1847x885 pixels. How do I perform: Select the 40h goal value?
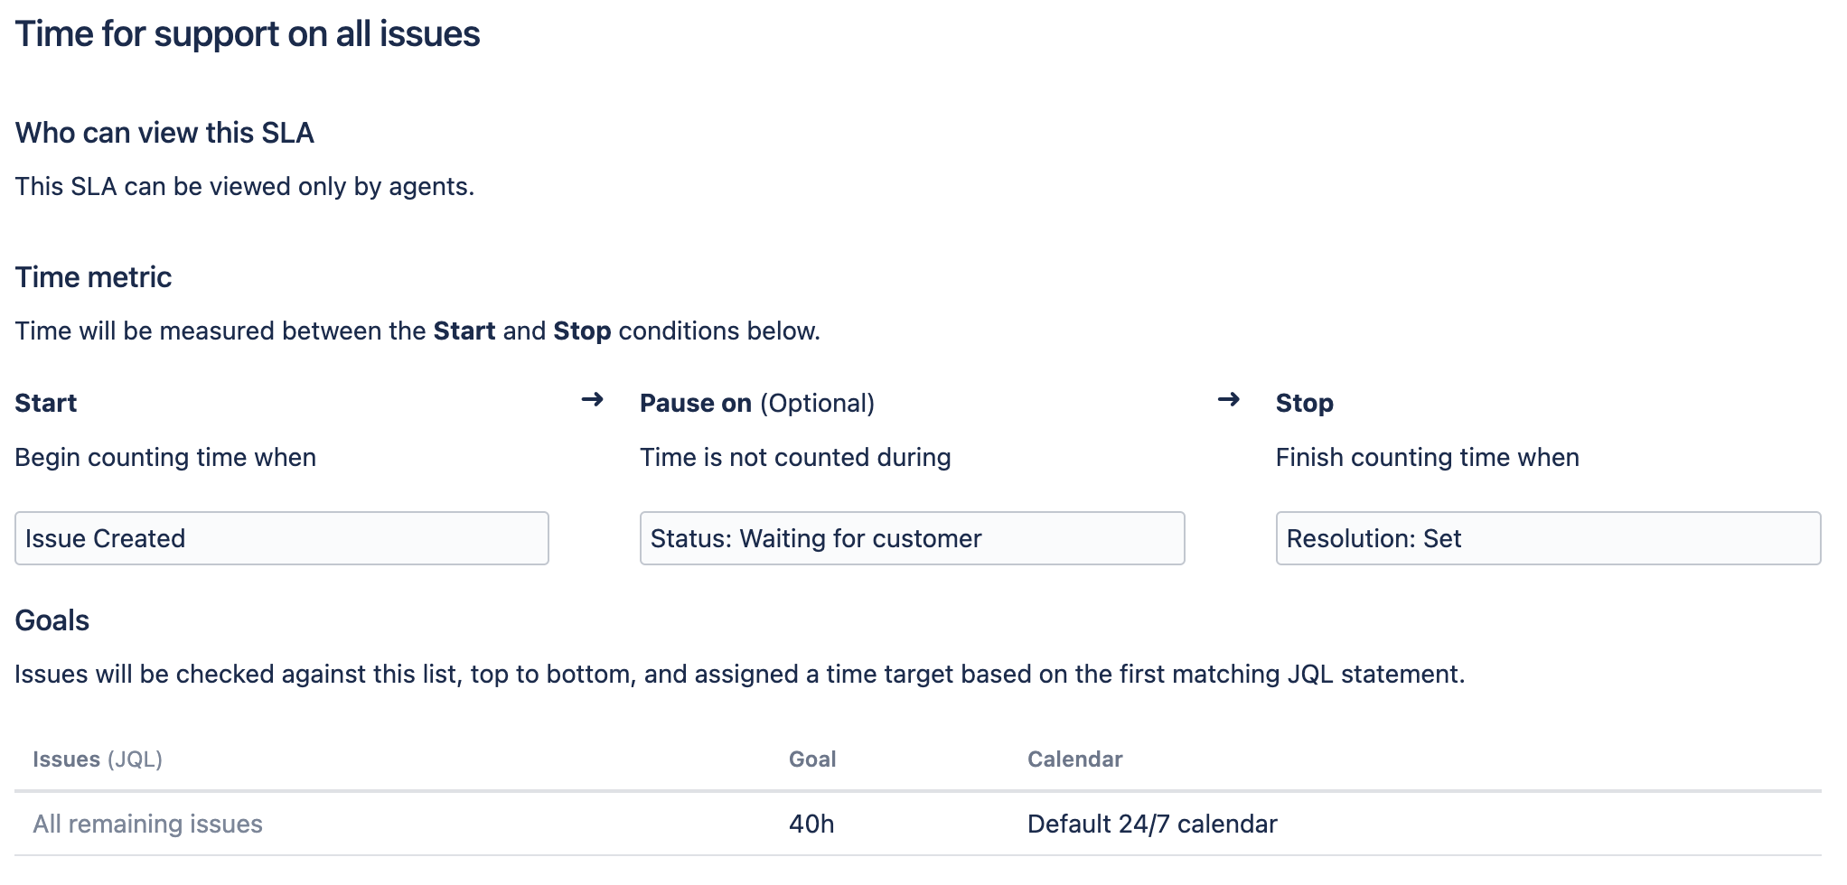811,824
